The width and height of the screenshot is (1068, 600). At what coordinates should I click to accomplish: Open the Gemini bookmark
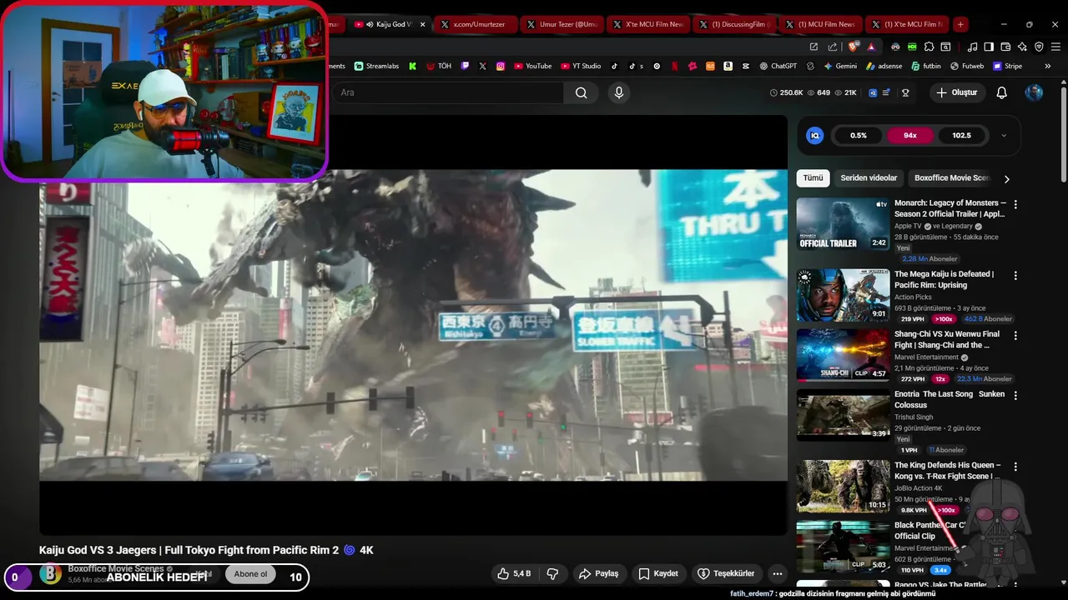coord(840,66)
